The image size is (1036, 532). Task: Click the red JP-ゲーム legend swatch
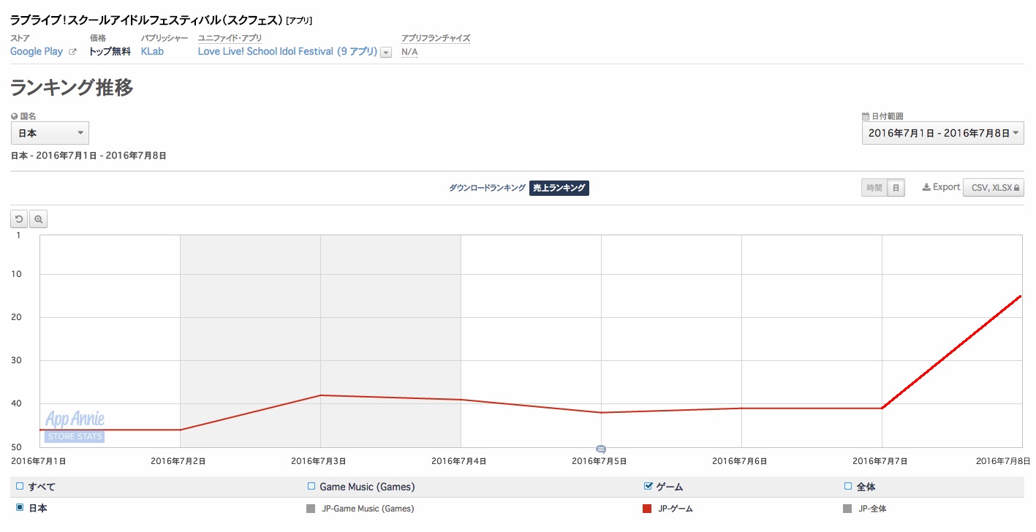point(647,509)
